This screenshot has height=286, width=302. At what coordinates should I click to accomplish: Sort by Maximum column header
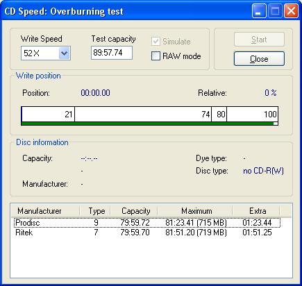click(x=195, y=211)
